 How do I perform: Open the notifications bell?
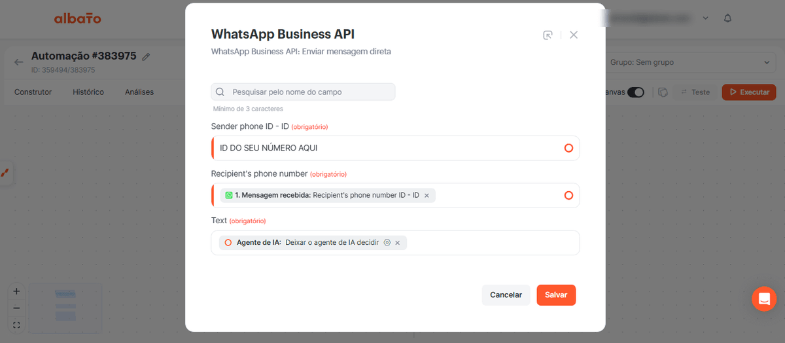click(727, 18)
